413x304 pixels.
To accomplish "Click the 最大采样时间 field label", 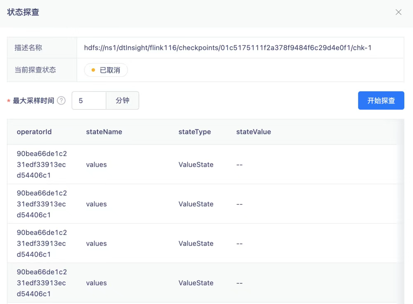I will 33,101.
